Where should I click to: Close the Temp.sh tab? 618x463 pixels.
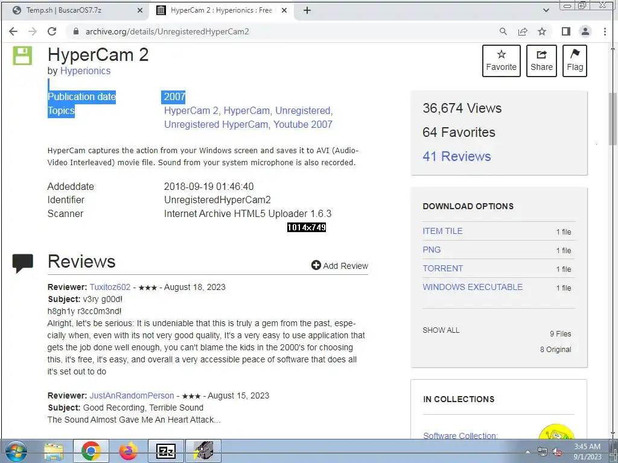tap(139, 11)
